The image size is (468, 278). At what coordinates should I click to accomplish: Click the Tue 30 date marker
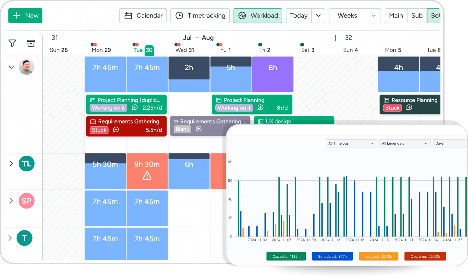pos(149,50)
